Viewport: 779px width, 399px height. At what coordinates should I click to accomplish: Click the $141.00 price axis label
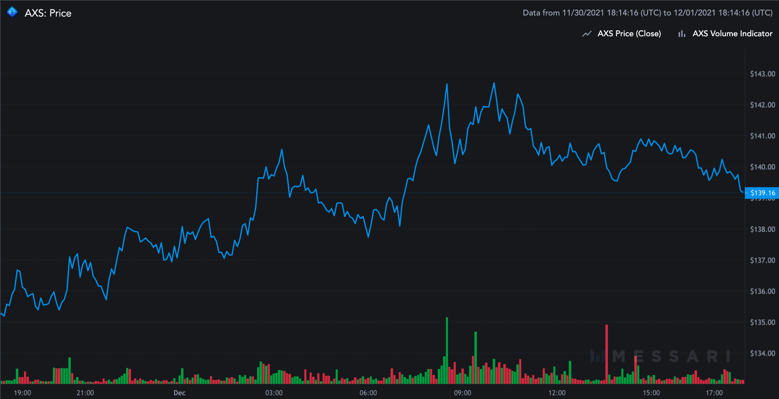pyautogui.click(x=762, y=136)
